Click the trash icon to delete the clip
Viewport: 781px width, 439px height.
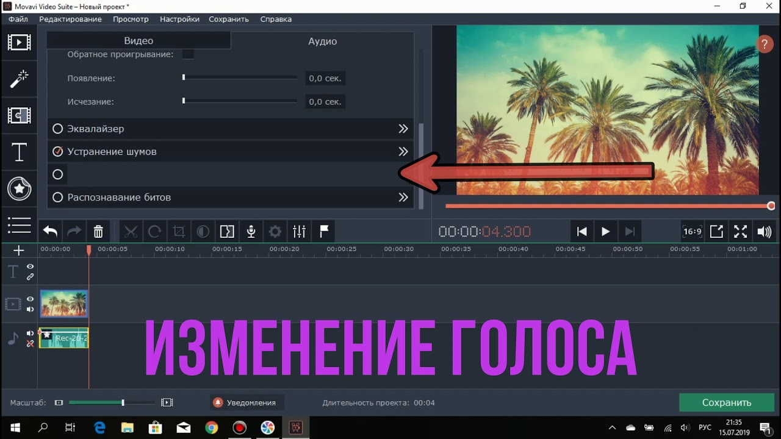click(98, 232)
